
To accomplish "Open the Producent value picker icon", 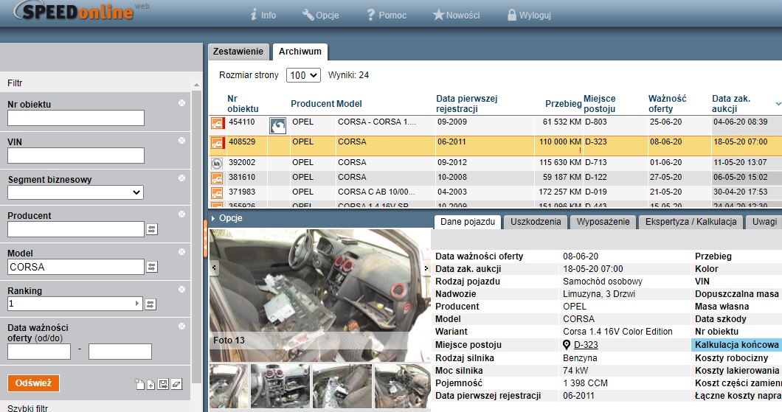I will 152,229.
